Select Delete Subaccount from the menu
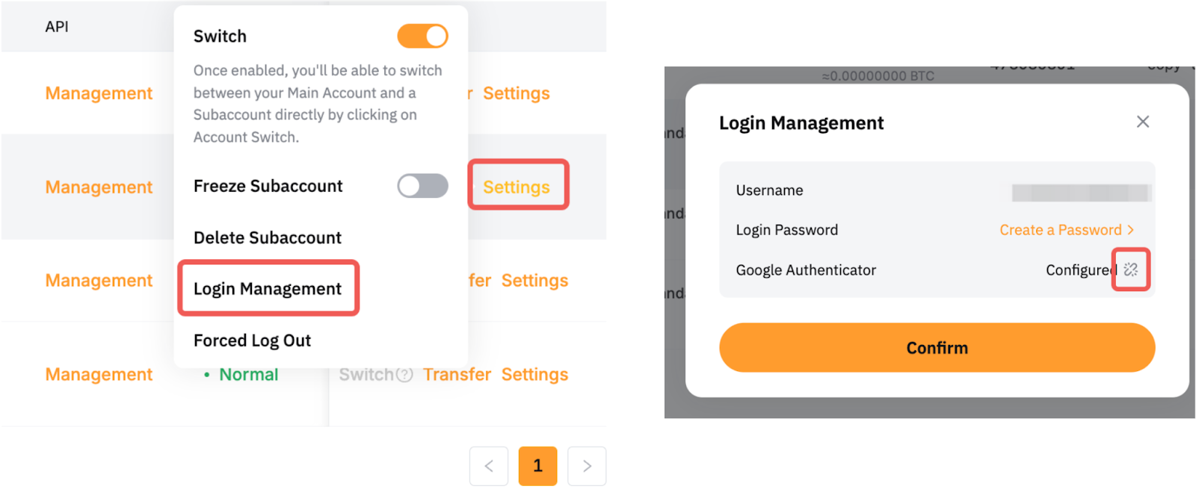Image resolution: width=1196 pixels, height=489 pixels. [x=267, y=237]
